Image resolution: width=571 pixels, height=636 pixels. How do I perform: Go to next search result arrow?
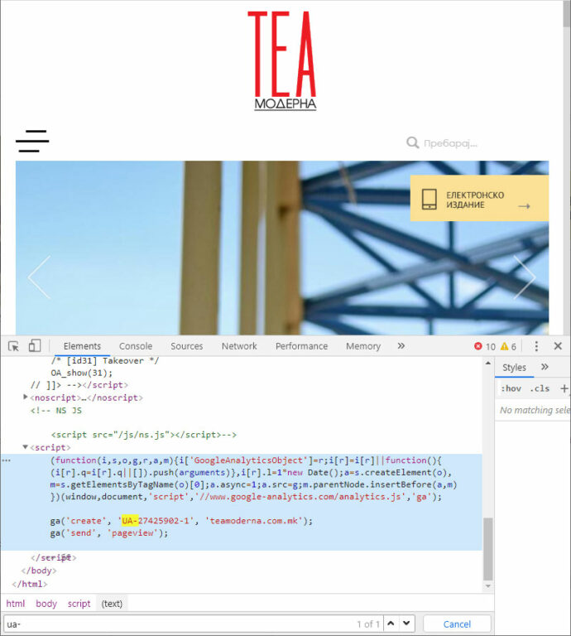coord(406,624)
